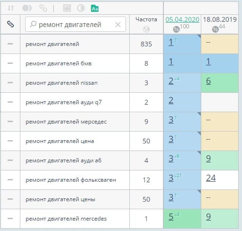
Task: Click the 18.08.2019 date column header
Action: click(220, 19)
